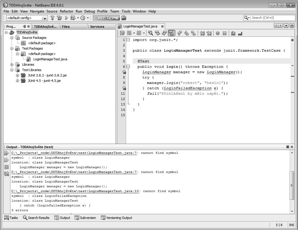Click the Stop square icon in Output window
This screenshot has height=230, width=298.
7,167
